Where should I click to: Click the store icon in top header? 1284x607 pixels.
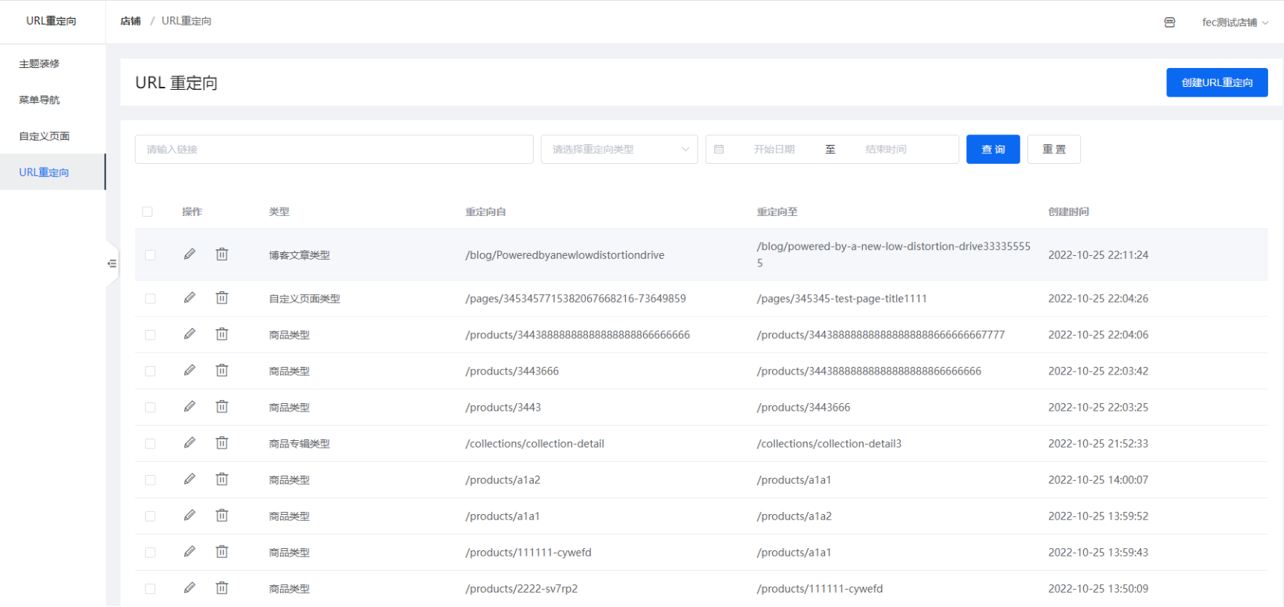click(1169, 22)
